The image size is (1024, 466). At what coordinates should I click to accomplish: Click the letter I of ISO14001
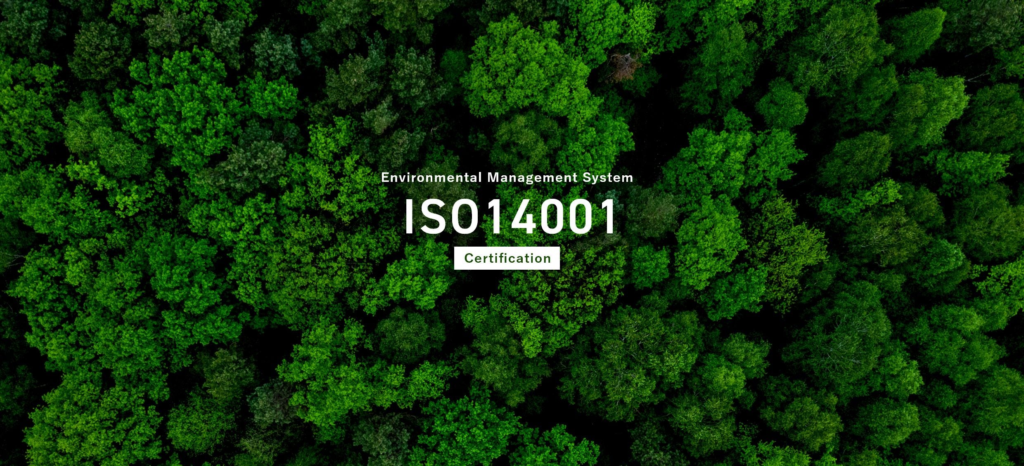point(409,217)
